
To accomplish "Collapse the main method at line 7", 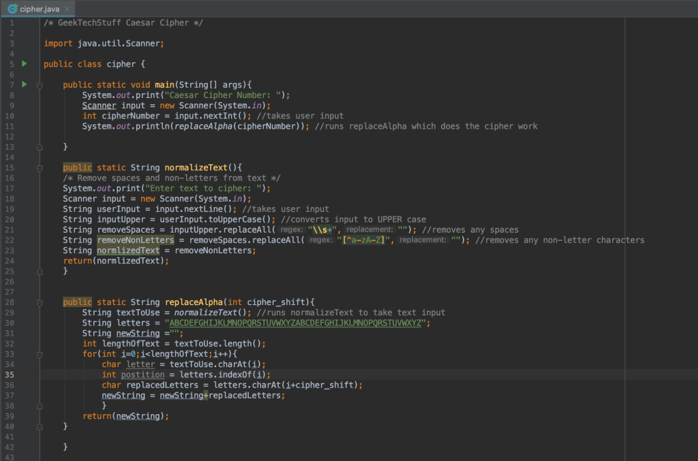I will pyautogui.click(x=40, y=85).
